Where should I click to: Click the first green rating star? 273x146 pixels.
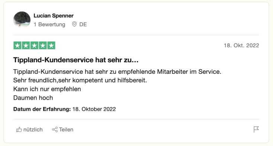tap(17, 46)
